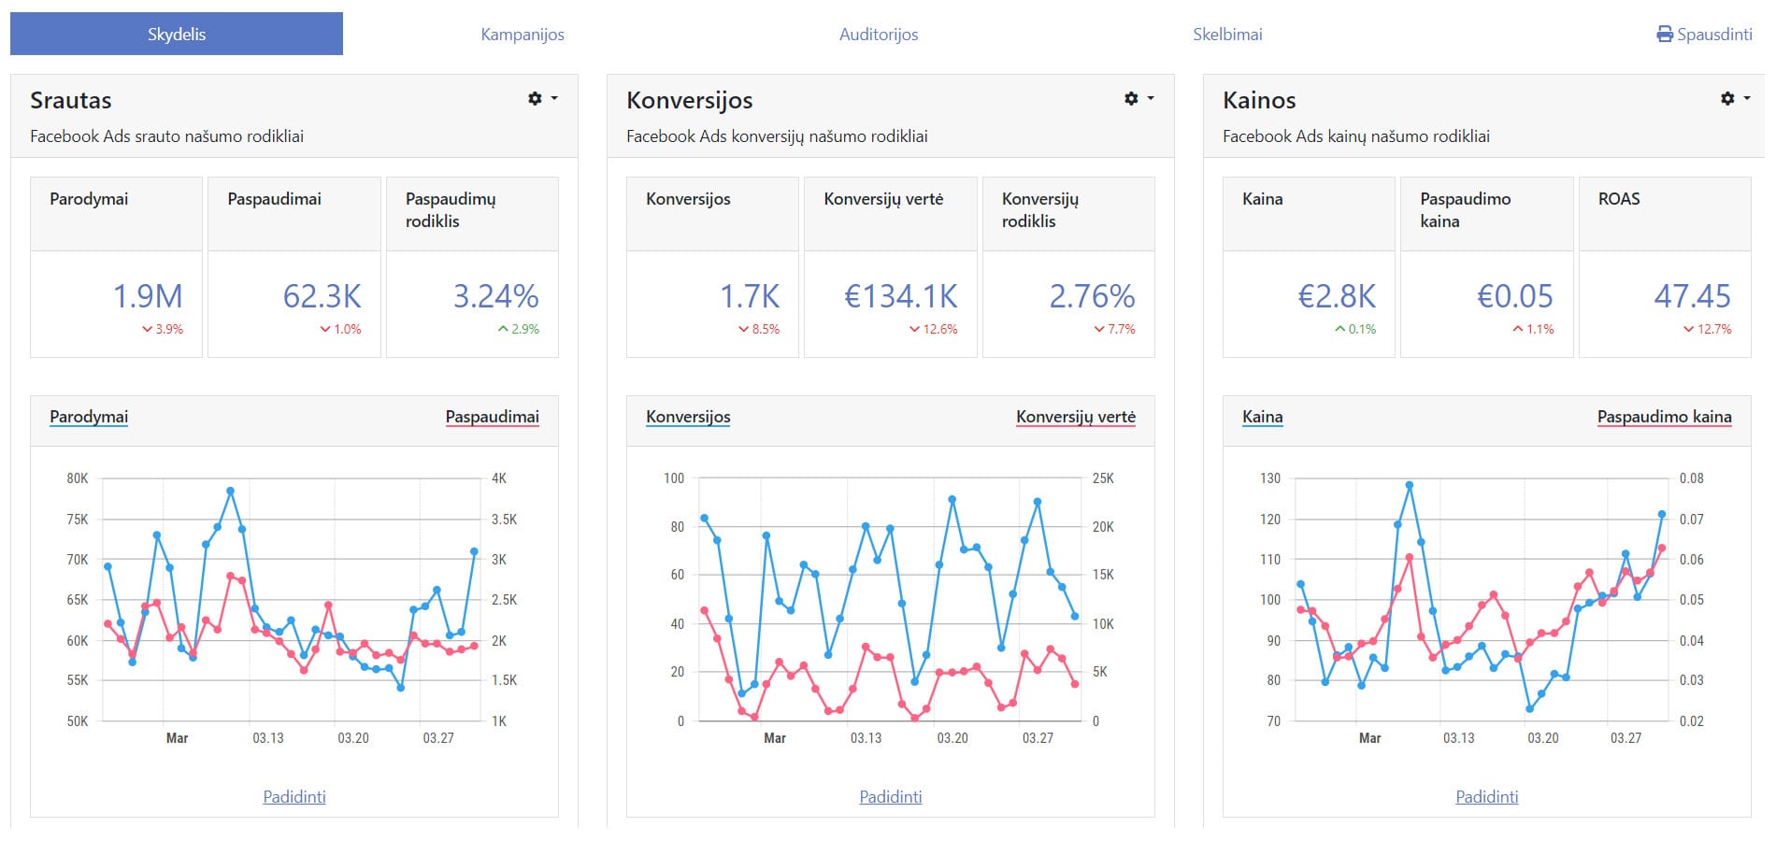Open the Konversijos panel settings gear
1776x841 pixels.
pos(1131,98)
